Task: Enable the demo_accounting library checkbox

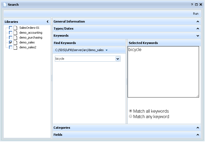Action: [x=11, y=33]
